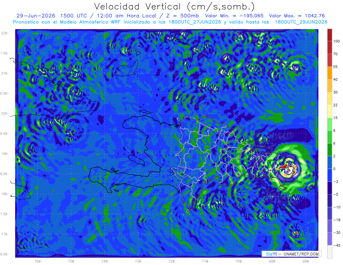Click the "69W" longitude label
Image resolution: width=343 pixels, height=265 pixels.
coord(272,261)
